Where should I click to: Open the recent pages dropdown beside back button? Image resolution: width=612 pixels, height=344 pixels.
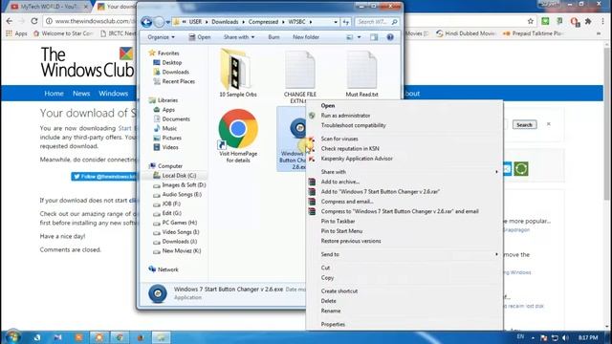168,22
